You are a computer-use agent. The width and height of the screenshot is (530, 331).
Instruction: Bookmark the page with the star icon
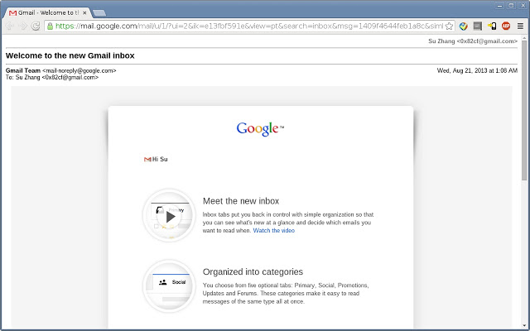pos(449,26)
